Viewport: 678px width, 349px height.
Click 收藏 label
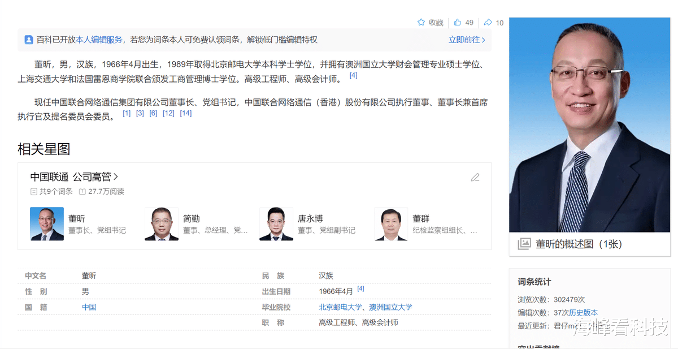[436, 23]
